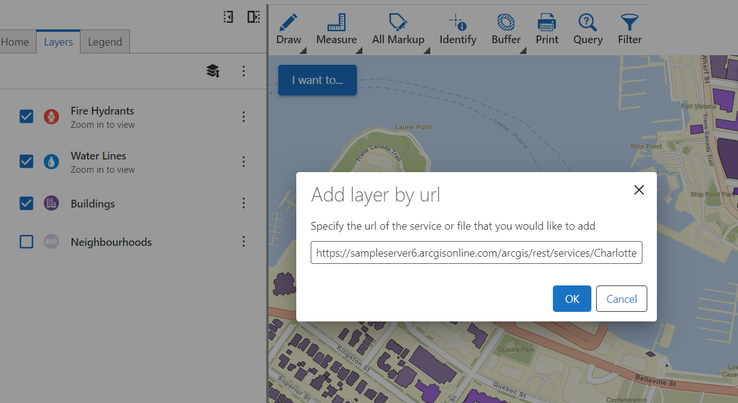Enable the Neighbourhoods layer checkbox

tap(26, 242)
